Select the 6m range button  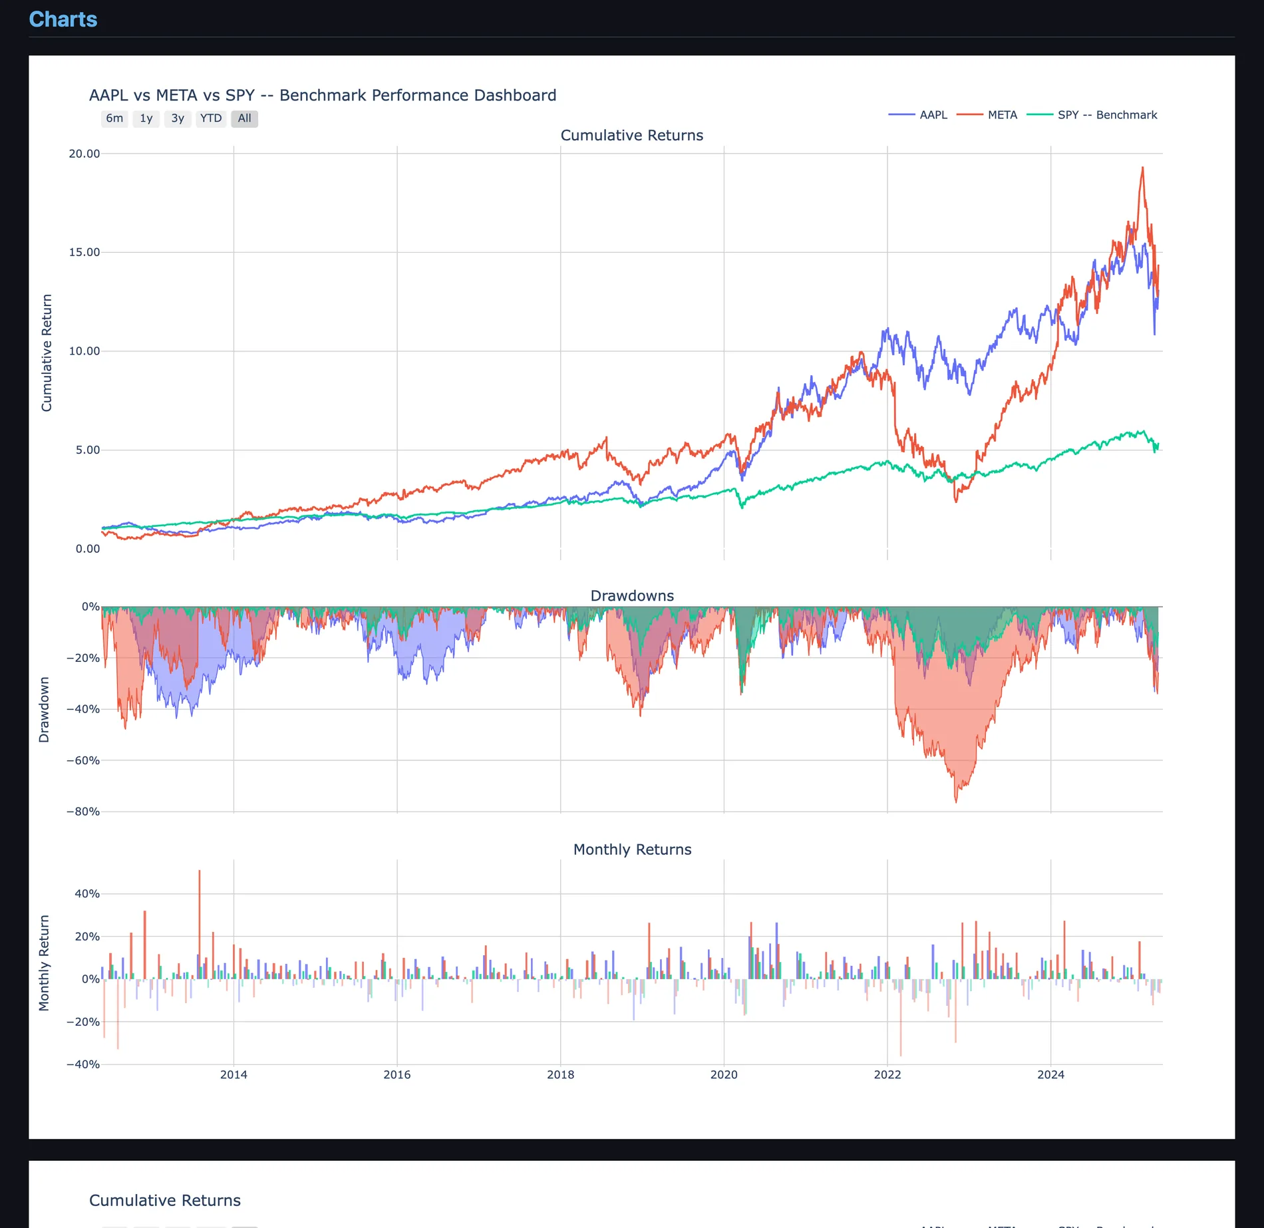(x=114, y=118)
